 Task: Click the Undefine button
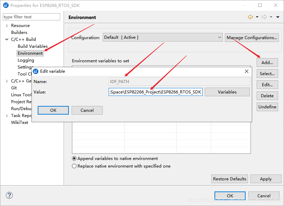click(x=267, y=107)
